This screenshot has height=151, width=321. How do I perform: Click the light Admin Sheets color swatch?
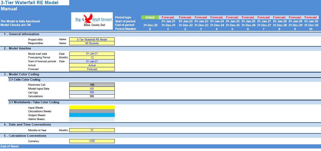point(92,119)
